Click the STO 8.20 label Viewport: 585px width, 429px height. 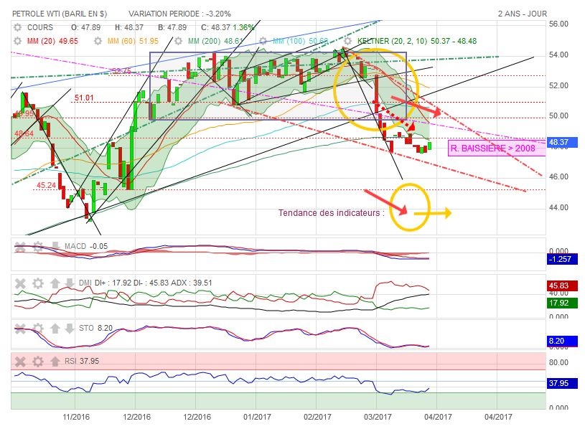click(95, 328)
